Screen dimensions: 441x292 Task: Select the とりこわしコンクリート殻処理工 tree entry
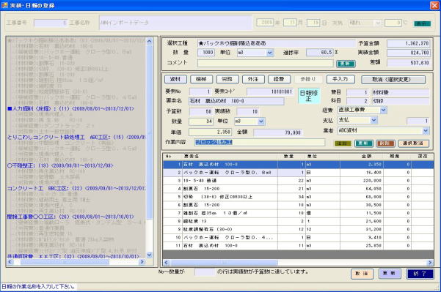click(76, 137)
